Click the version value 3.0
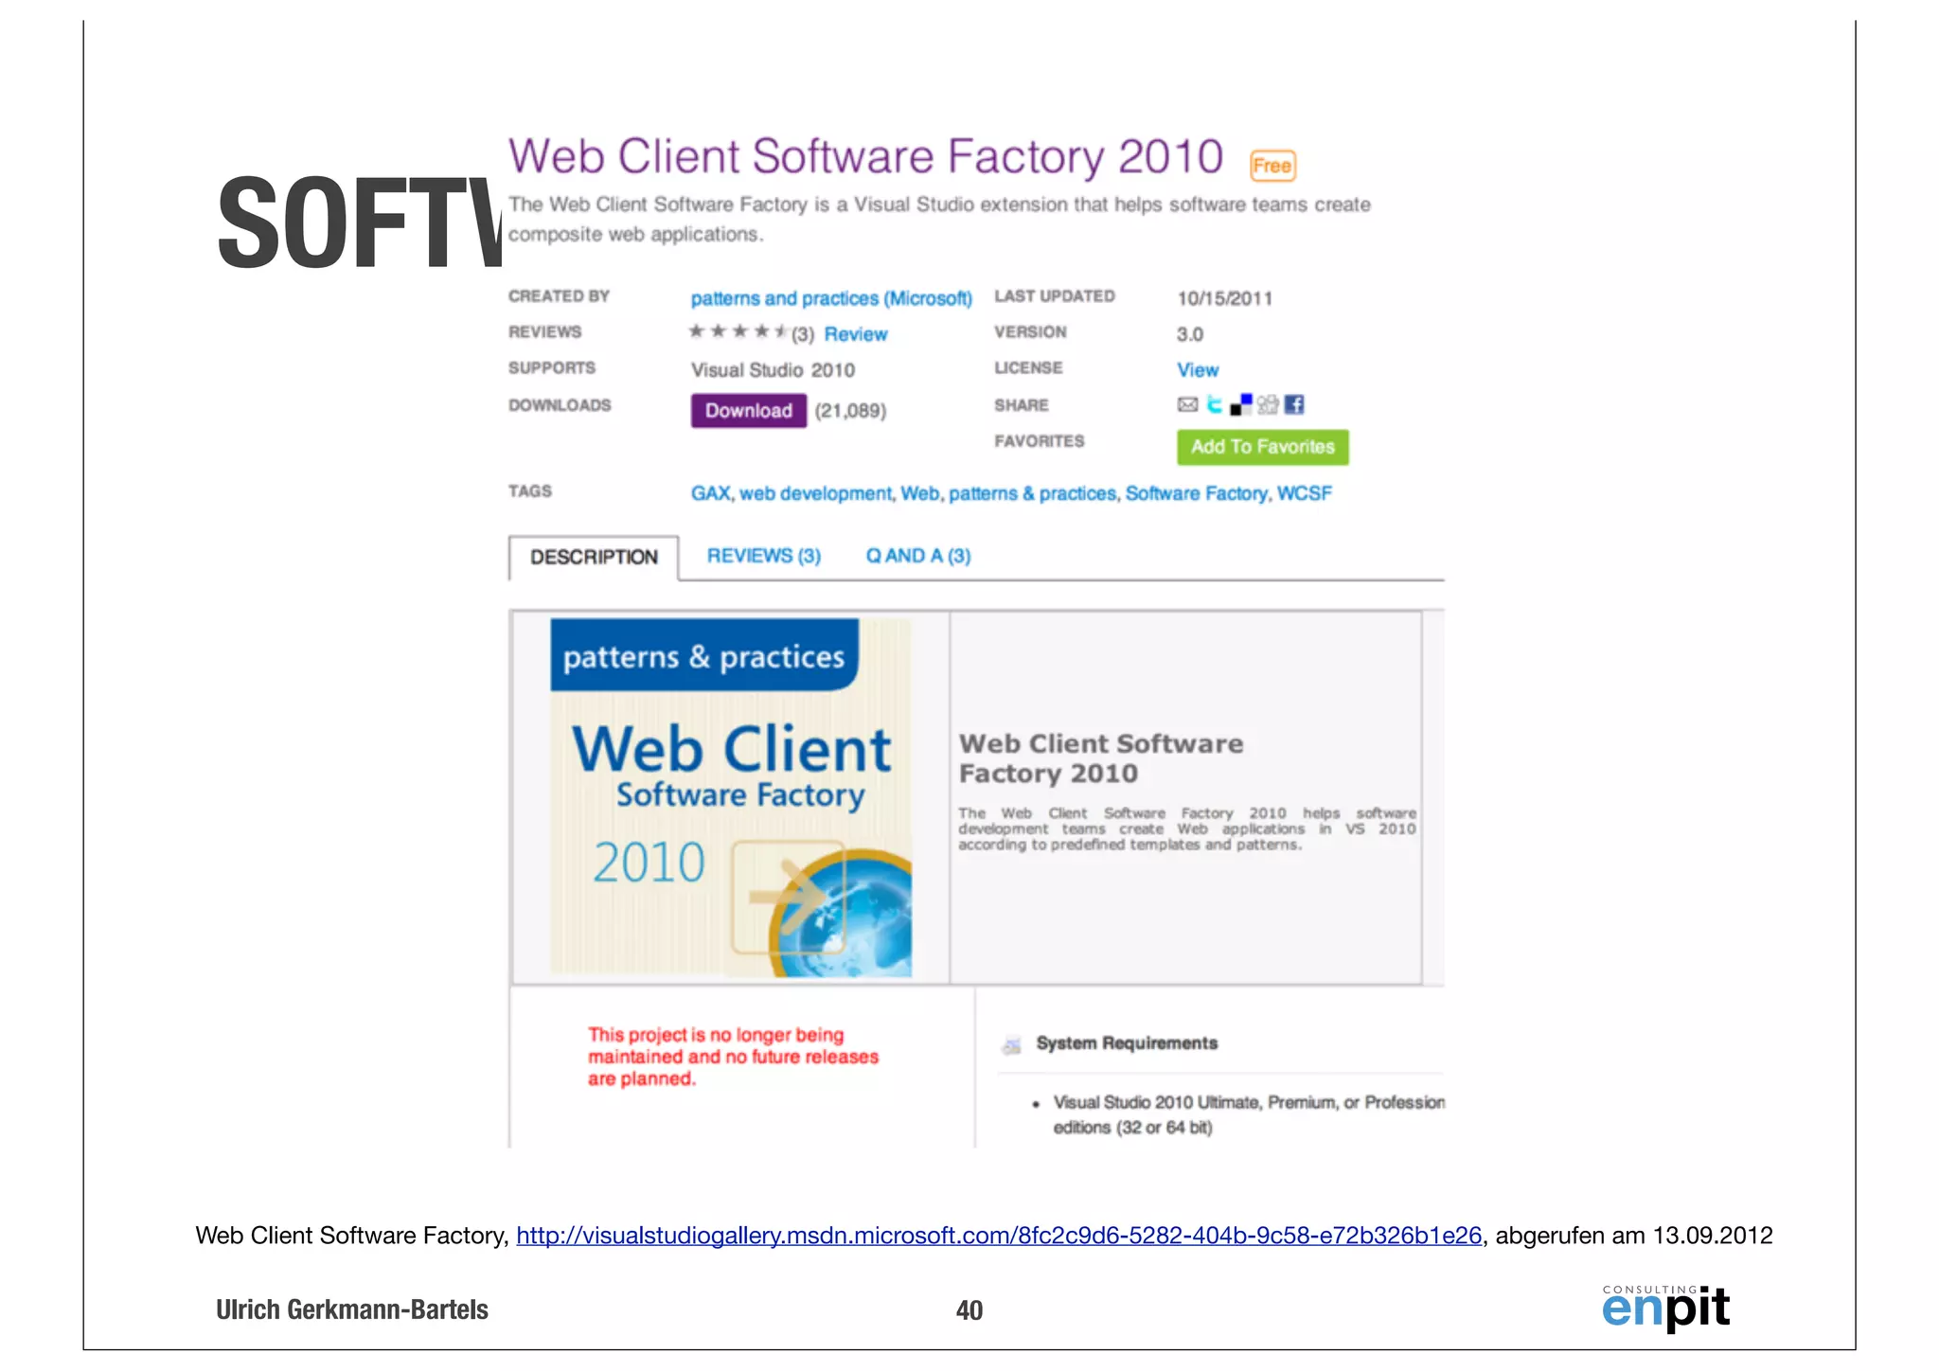 (1189, 334)
